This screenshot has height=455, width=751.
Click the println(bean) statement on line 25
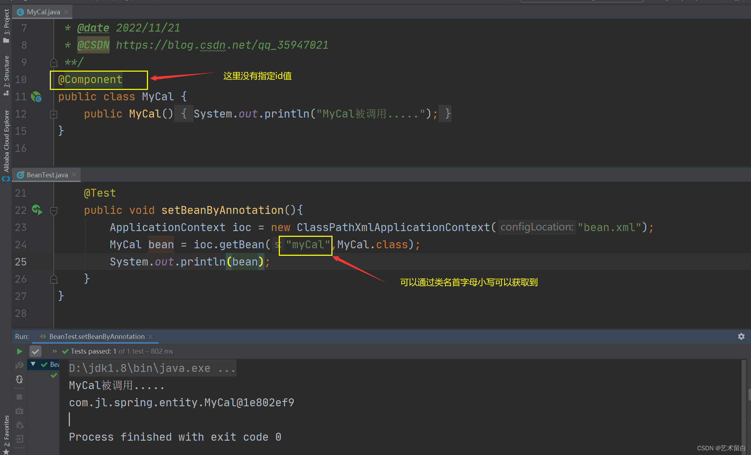[x=190, y=262]
